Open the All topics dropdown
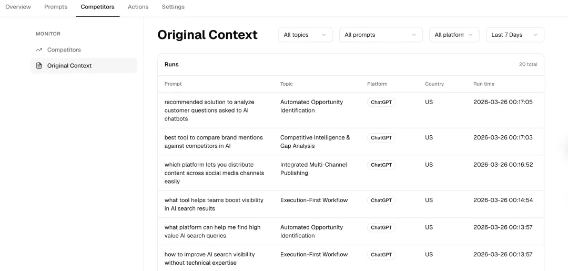This screenshot has width=568, height=271. point(305,35)
